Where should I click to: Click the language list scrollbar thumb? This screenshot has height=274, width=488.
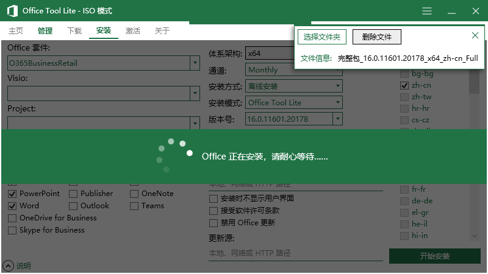475,82
